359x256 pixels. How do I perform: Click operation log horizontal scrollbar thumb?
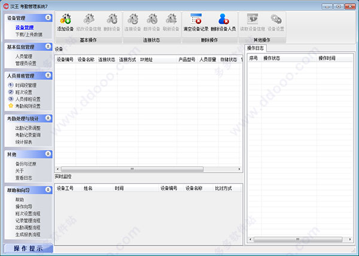click(297, 239)
